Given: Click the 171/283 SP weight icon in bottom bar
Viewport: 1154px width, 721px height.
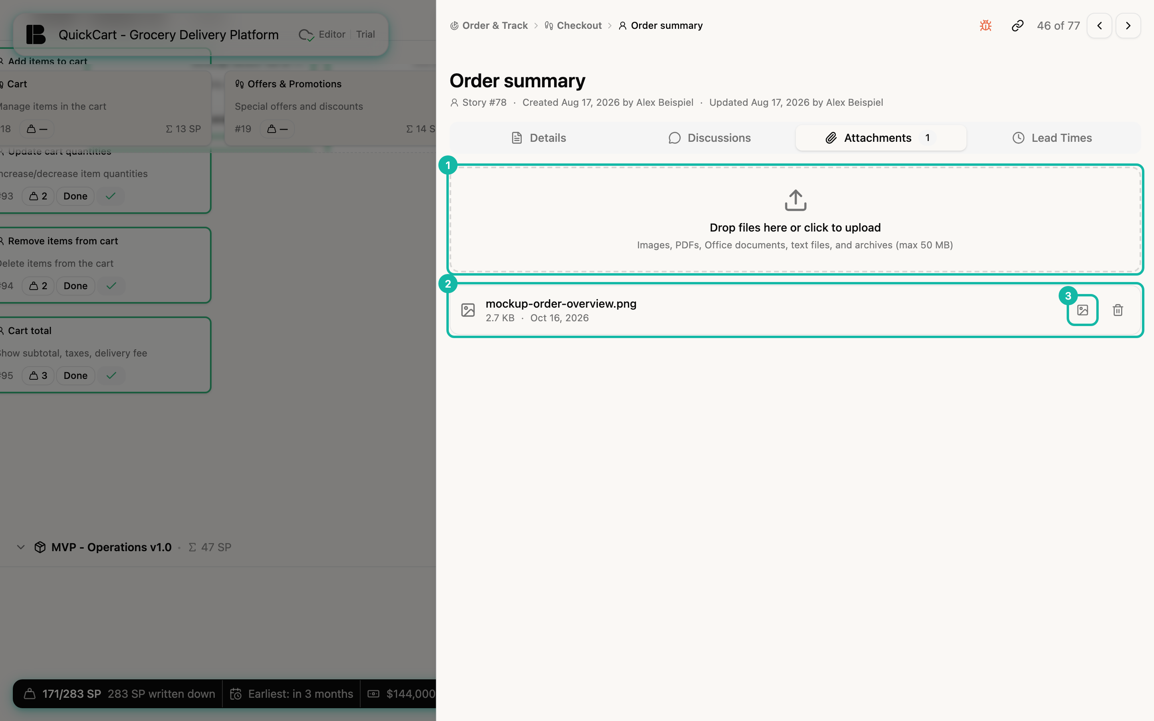Looking at the screenshot, I should [x=30, y=693].
